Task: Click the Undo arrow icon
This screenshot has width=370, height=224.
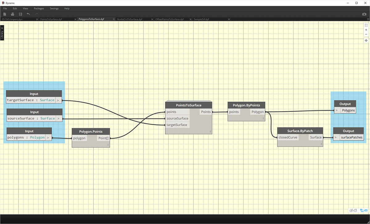Action: 28,14
